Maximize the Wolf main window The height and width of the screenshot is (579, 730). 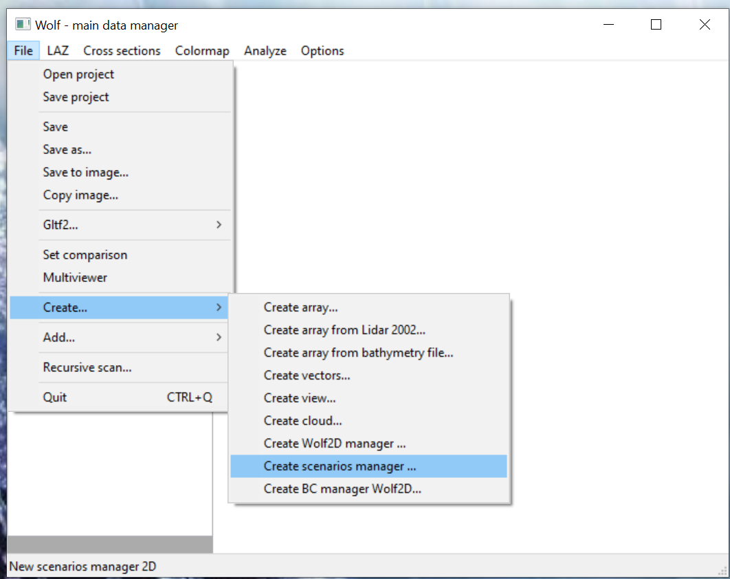click(x=656, y=25)
